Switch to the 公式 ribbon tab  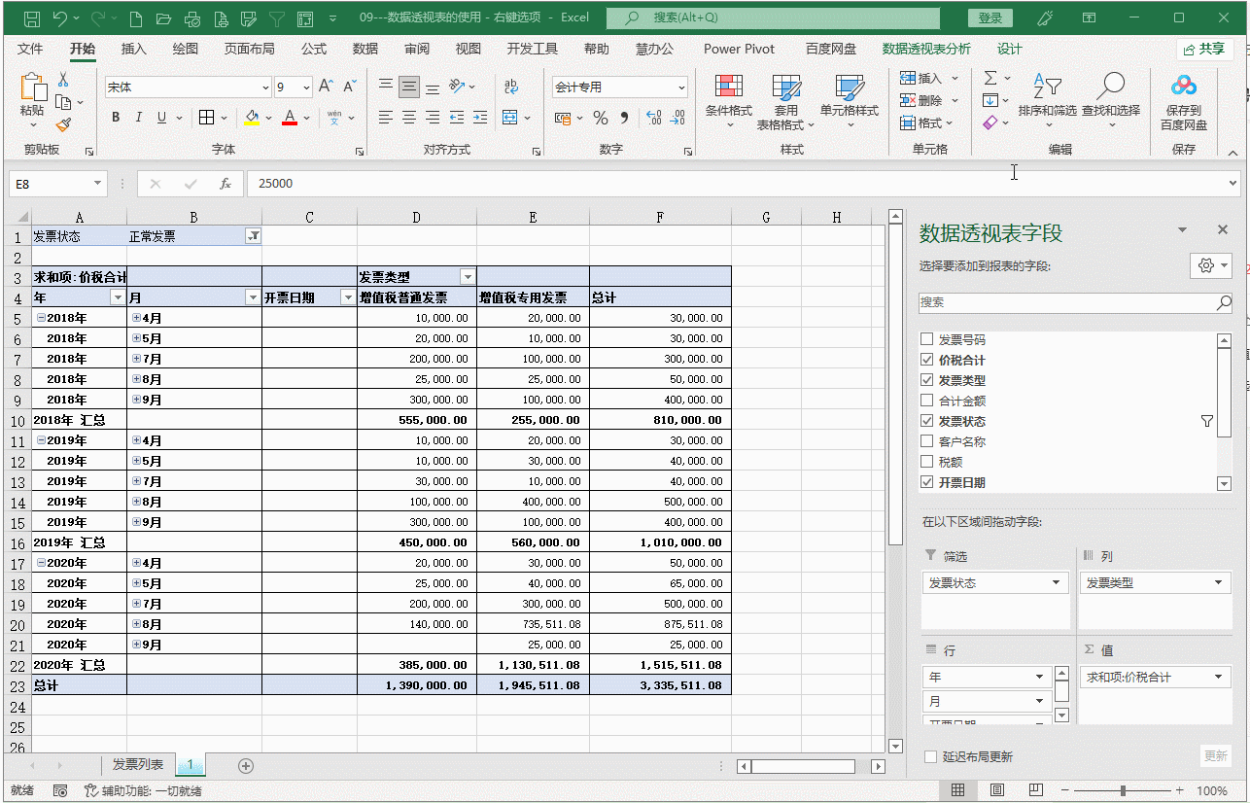pos(314,49)
